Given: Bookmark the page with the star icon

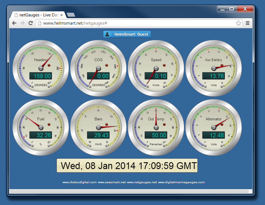Looking at the screenshot, I should point(238,23).
